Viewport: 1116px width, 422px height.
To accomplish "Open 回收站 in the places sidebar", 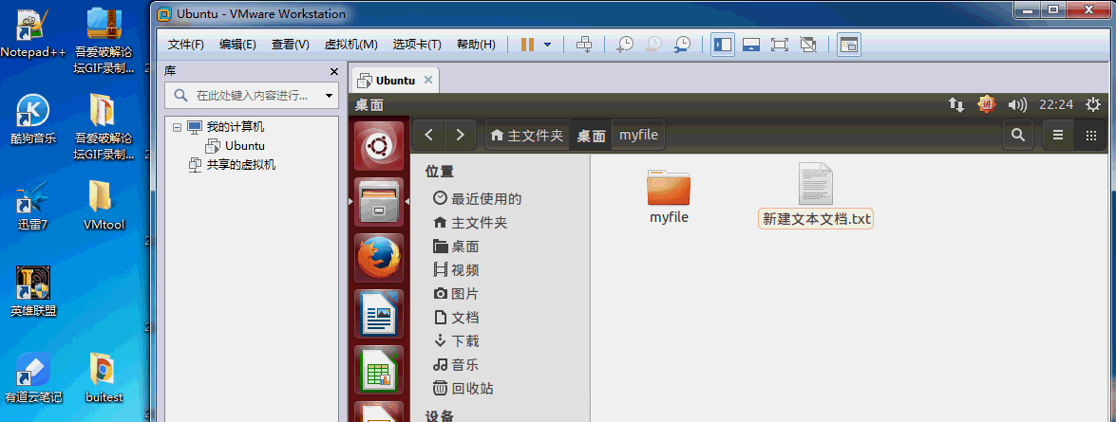I will (463, 389).
